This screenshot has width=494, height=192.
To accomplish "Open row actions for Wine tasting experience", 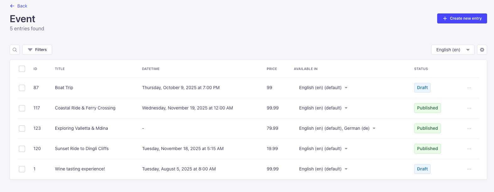I will point(469,169).
